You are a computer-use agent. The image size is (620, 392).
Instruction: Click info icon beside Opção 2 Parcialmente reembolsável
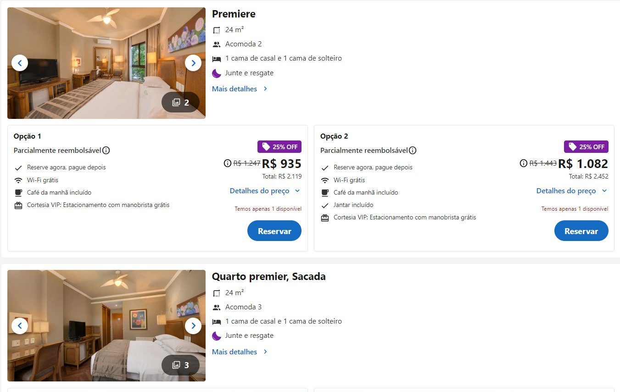tap(413, 151)
